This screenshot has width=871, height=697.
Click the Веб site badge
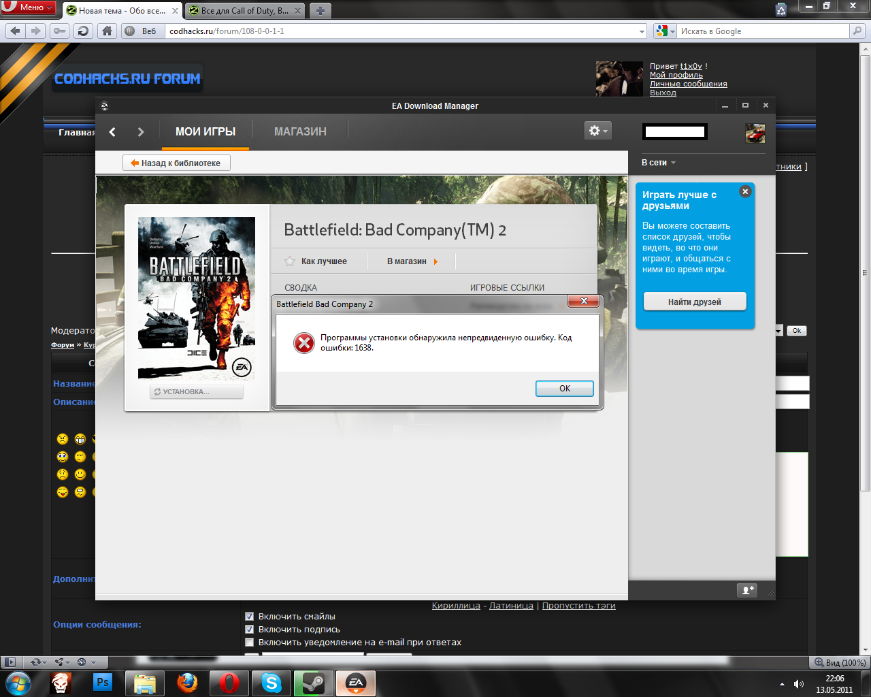pyautogui.click(x=142, y=31)
